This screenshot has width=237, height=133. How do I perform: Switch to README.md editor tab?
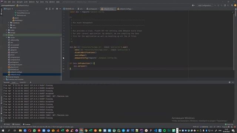69,9
